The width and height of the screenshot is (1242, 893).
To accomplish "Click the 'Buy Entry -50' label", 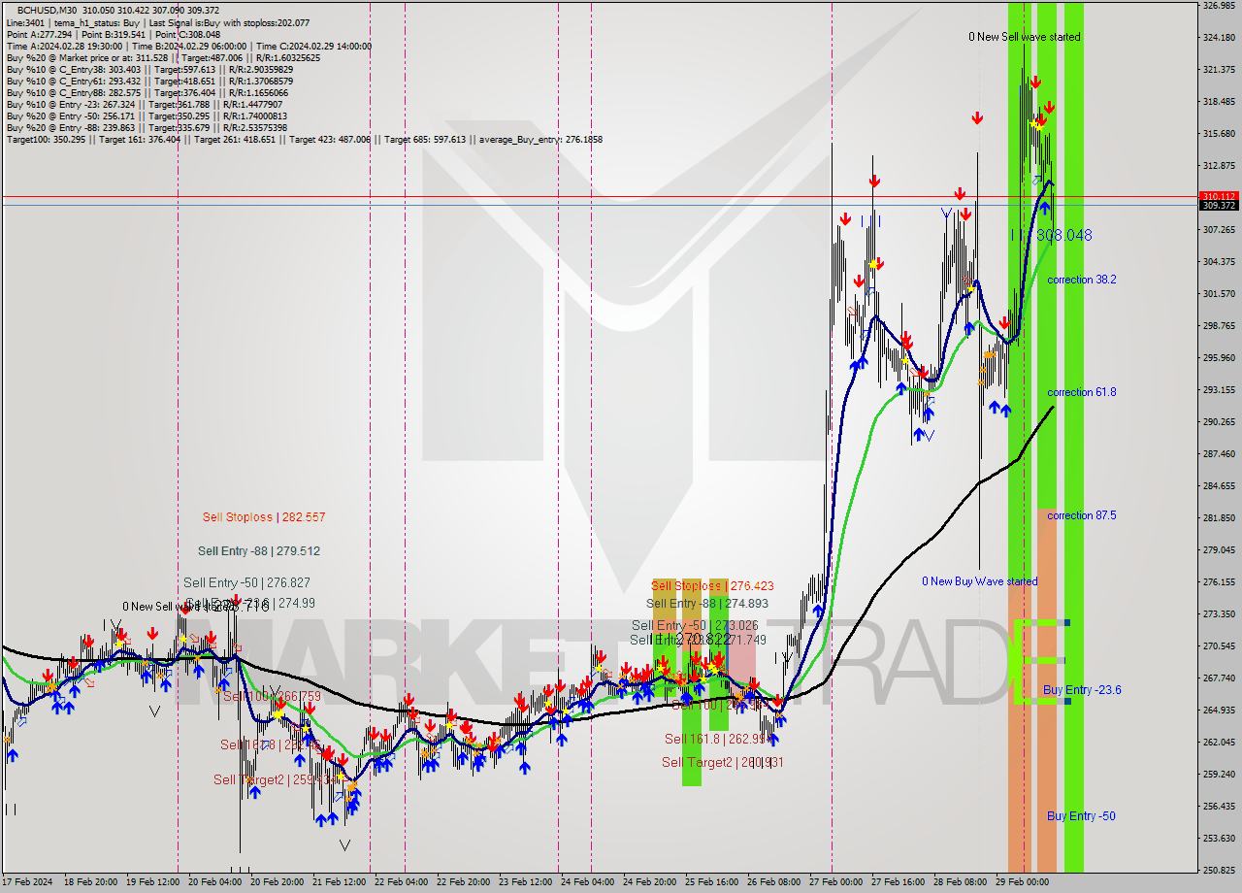I will pos(1081,816).
